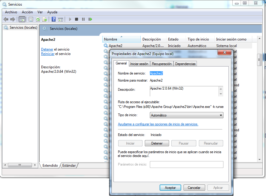Toggle the console tree panel icon
The width and height of the screenshot is (266, 196).
point(22,19)
